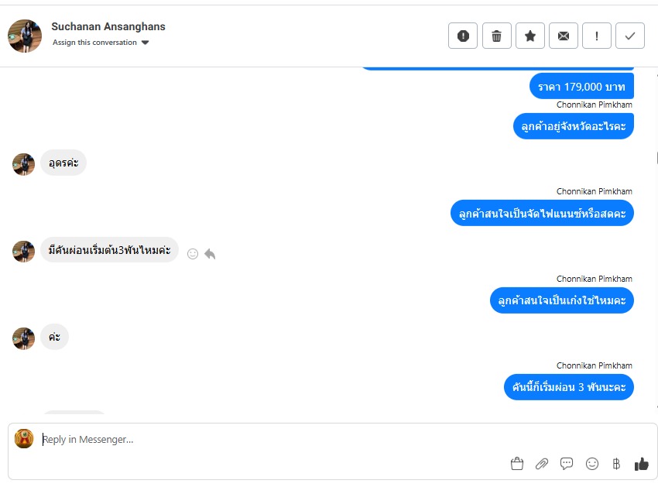Viewport: 658px width, 487px height.
Task: Star this conversation as important
Action: (x=530, y=36)
